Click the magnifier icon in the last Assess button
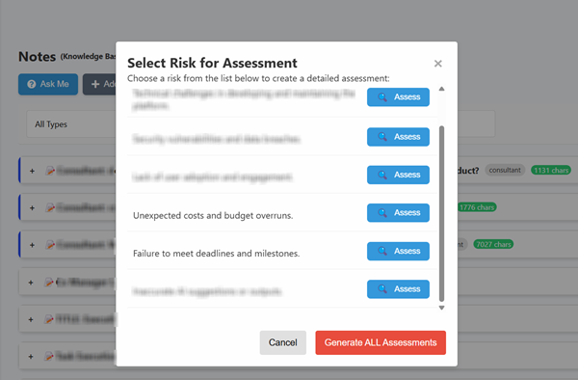 tap(382, 289)
